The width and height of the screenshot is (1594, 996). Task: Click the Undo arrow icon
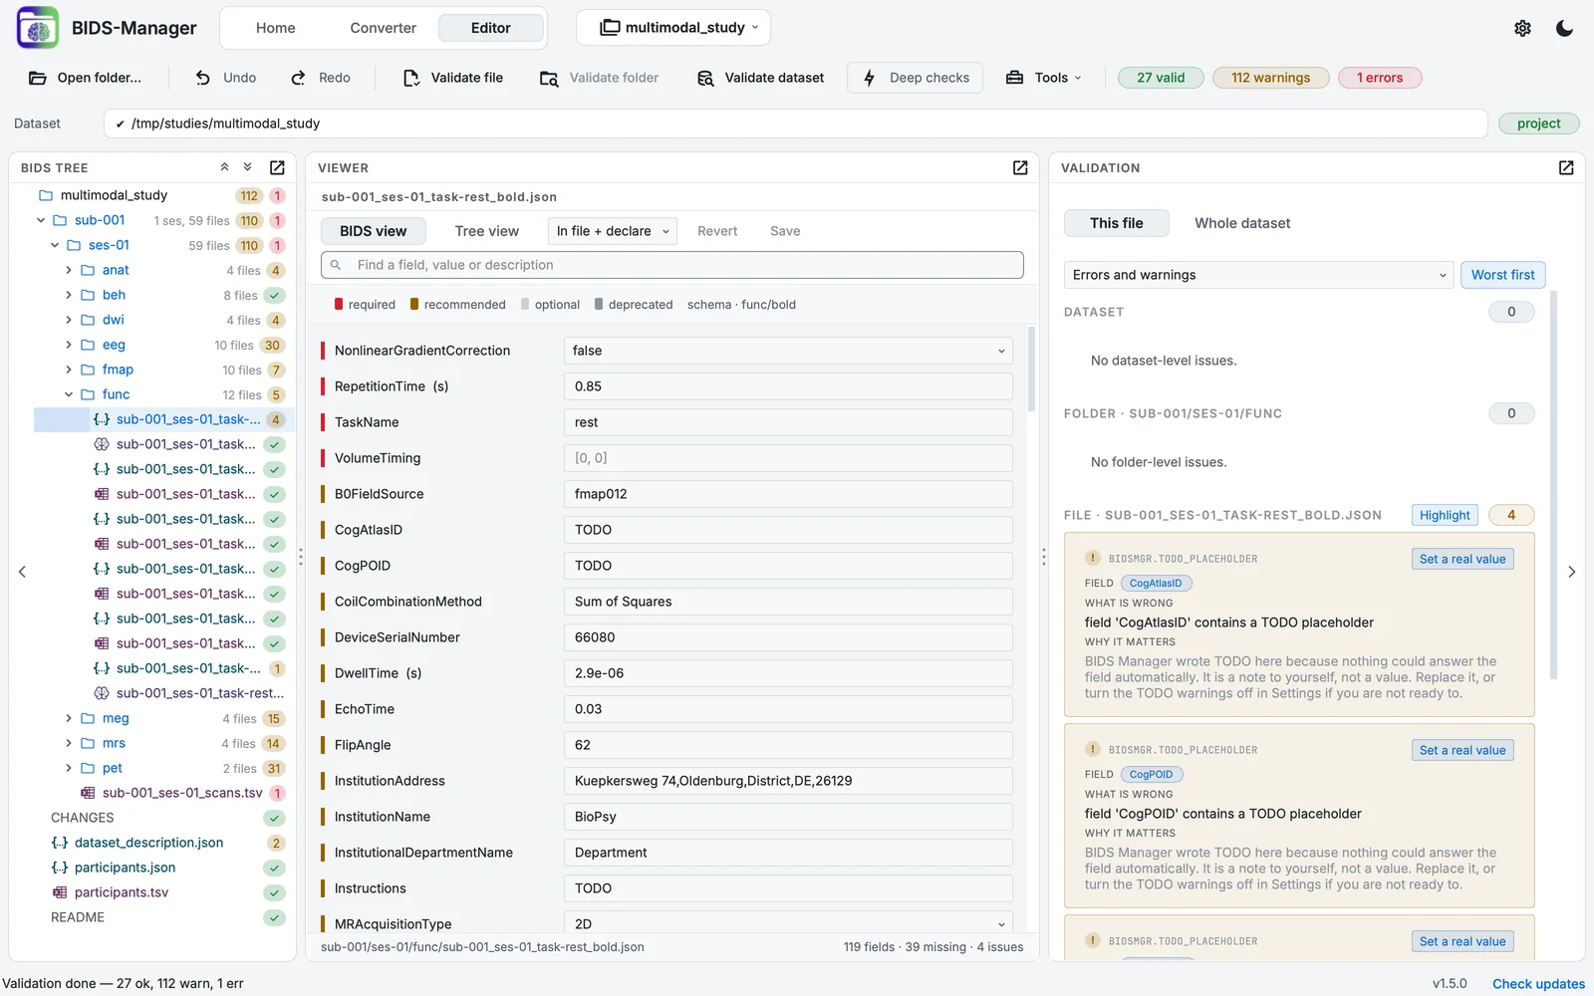203,78
